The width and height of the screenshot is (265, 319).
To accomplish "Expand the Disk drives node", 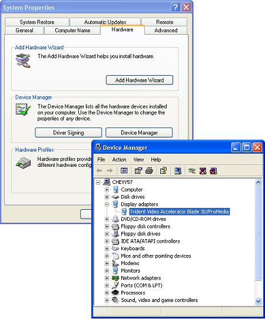I will (107, 197).
